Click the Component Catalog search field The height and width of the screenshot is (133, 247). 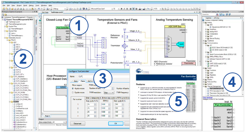pyautogui.click(x=209, y=15)
